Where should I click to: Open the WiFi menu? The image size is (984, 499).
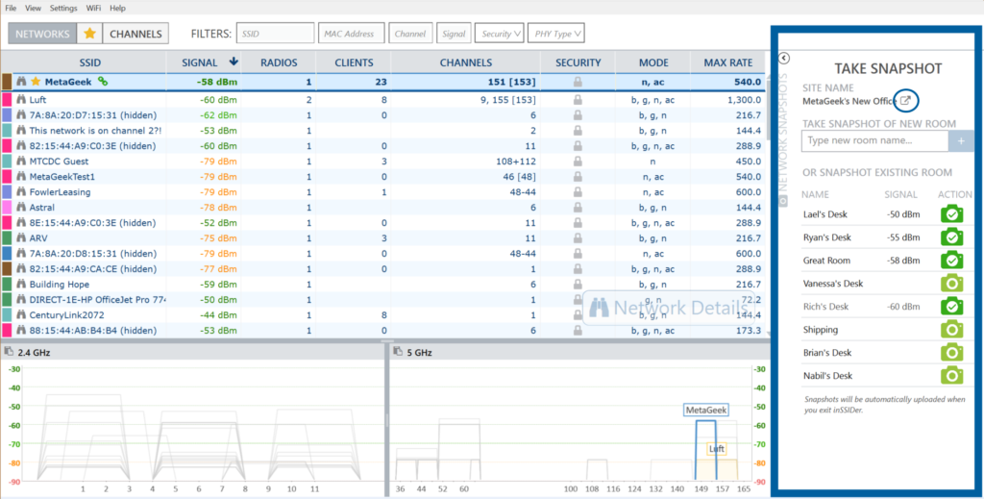pos(93,8)
